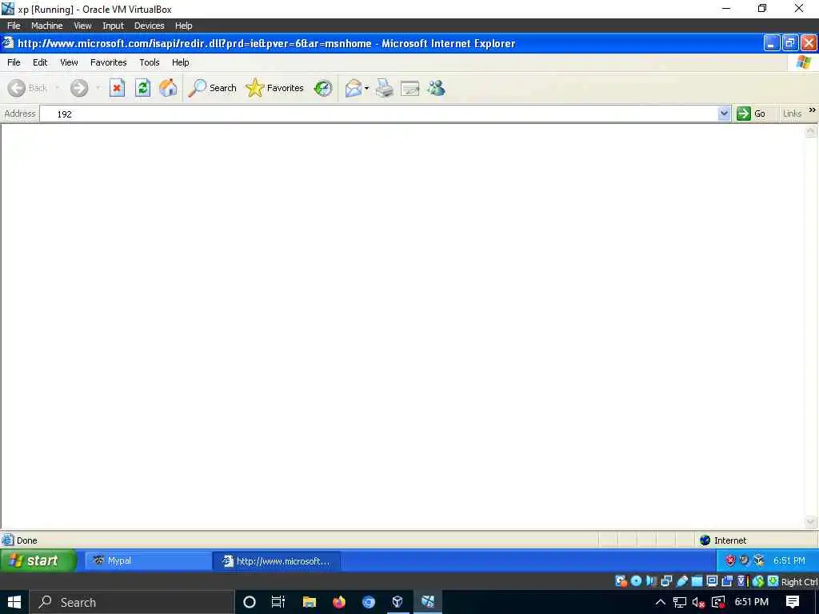Image resolution: width=819 pixels, height=614 pixels.
Task: Open the Windows notification center icon
Action: [793, 602]
